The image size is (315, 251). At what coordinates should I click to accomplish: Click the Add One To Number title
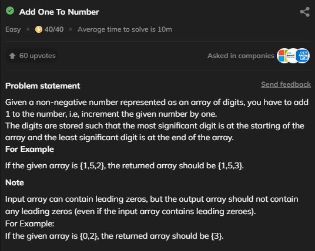point(59,12)
